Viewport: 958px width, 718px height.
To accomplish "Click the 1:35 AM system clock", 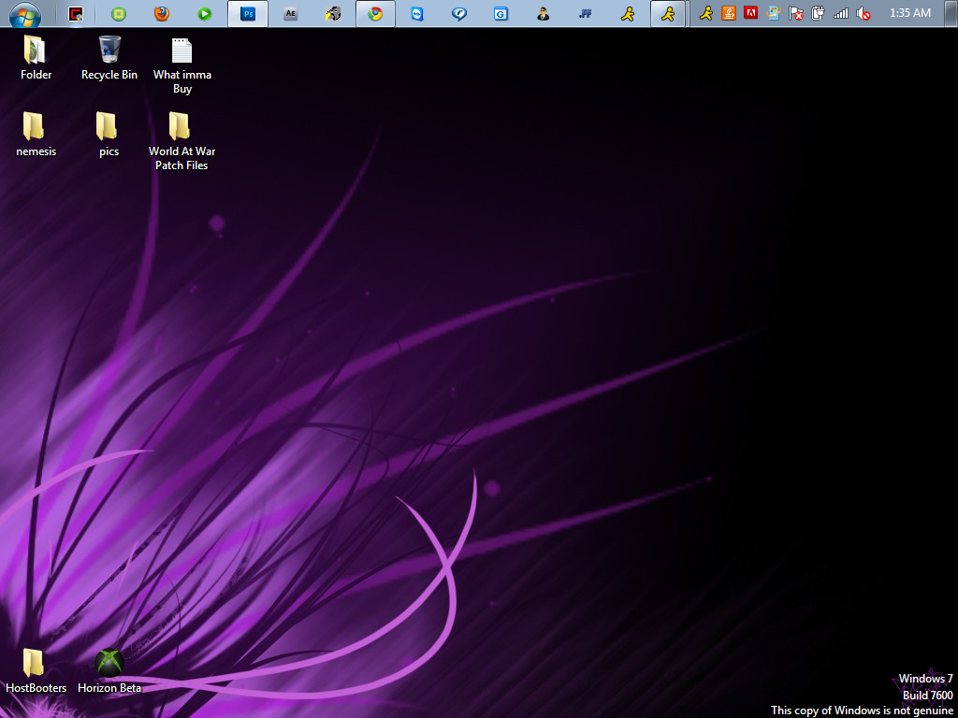I will (x=909, y=13).
